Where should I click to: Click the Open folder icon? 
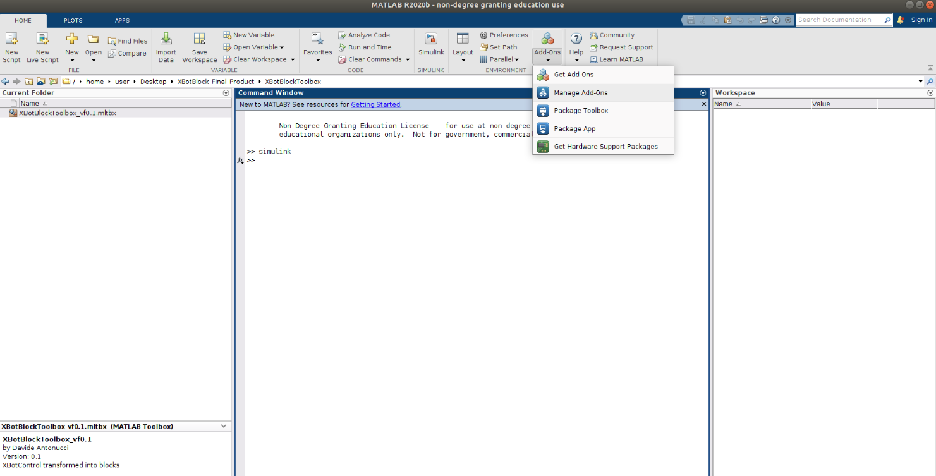94,40
